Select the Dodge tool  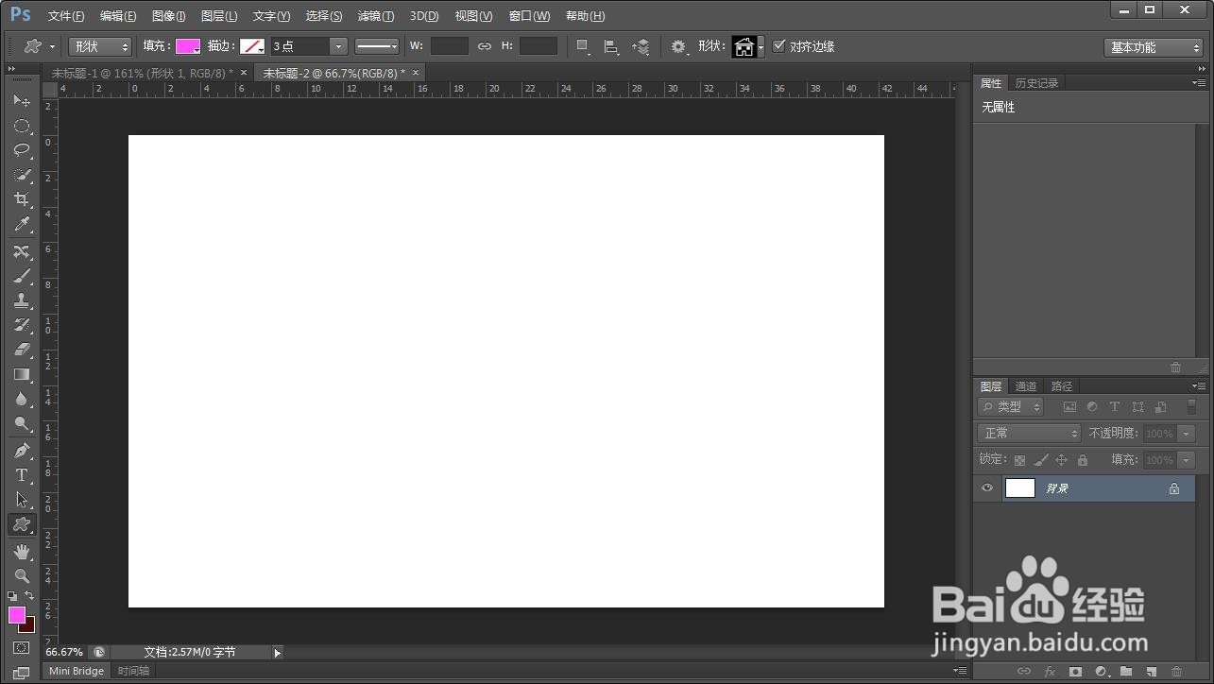22,423
